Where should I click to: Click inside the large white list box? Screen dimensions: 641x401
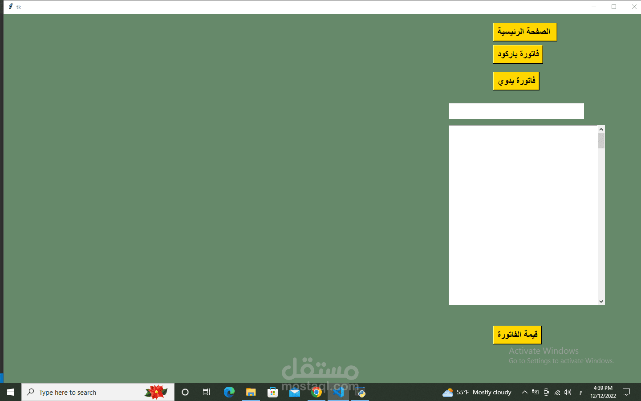pyautogui.click(x=523, y=215)
